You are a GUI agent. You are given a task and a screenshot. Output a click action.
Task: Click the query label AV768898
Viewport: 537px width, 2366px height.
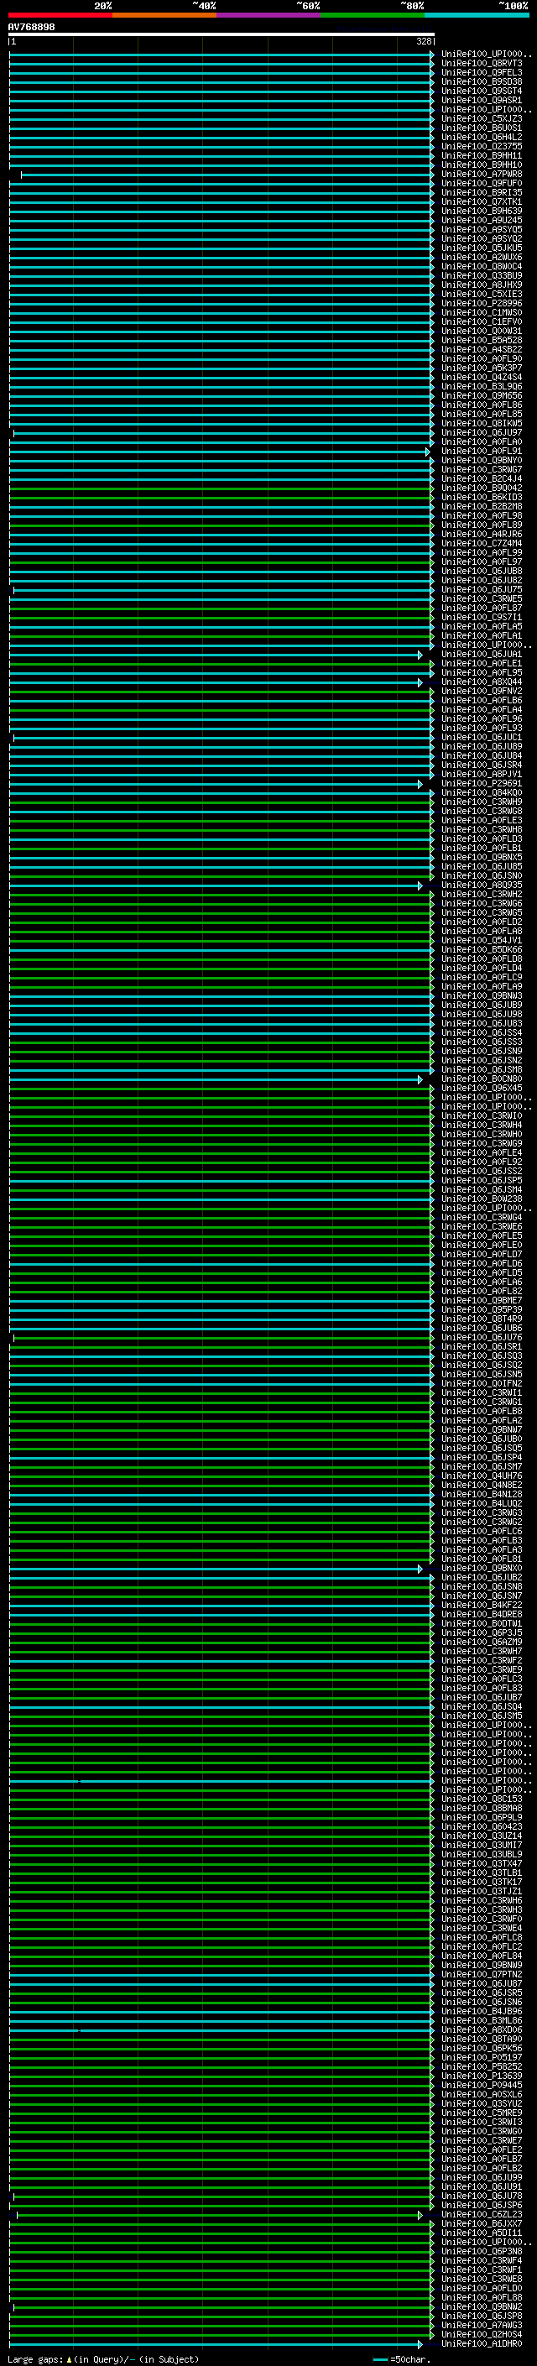[31, 28]
